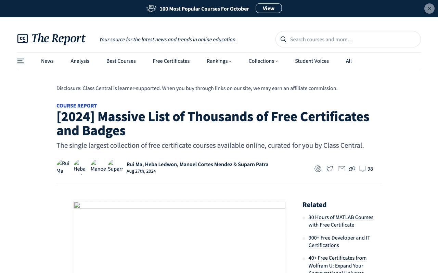Open author Heba Ledwon's profile link
438x273 pixels.
point(161,164)
